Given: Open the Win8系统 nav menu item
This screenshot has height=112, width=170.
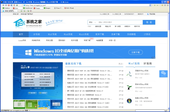Looking at the screenshot, I should click(68, 34).
